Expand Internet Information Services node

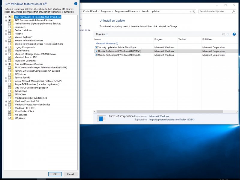click(6, 40)
